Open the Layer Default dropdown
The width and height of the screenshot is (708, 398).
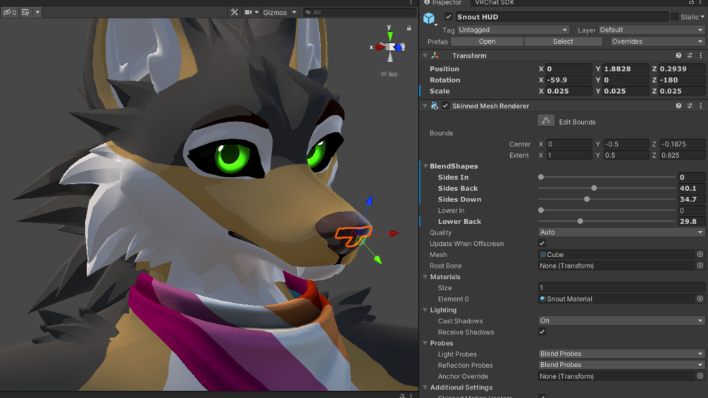tap(651, 30)
